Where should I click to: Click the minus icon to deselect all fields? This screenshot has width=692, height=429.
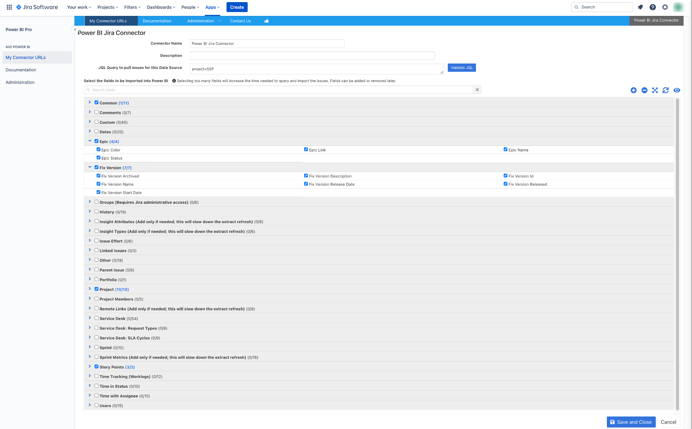(x=644, y=90)
